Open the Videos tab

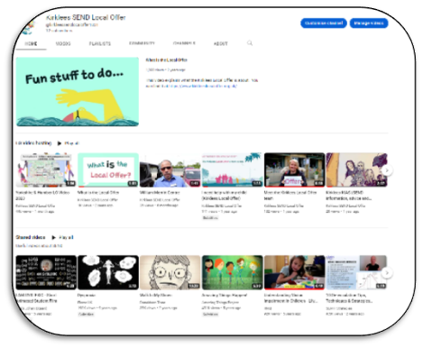63,43
